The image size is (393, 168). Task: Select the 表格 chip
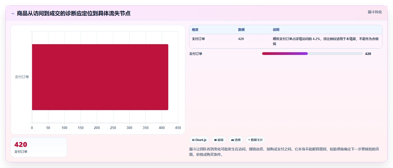(219, 140)
